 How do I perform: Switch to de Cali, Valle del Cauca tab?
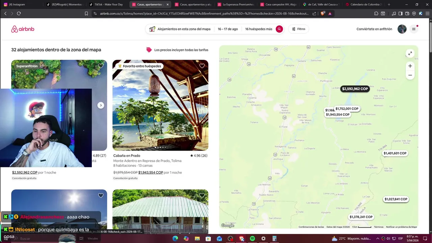coord(321,4)
